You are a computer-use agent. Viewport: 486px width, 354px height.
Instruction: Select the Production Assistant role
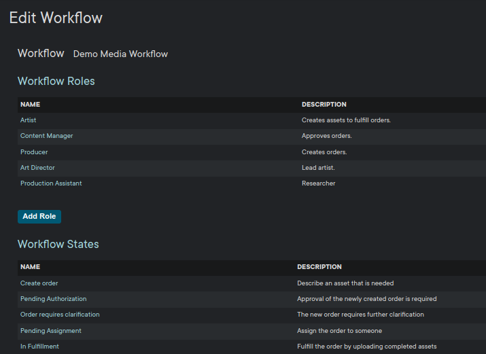pyautogui.click(x=51, y=183)
